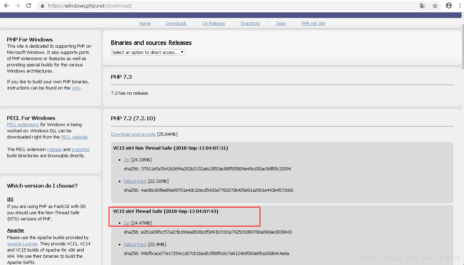Open the translate page icon

pos(423,6)
